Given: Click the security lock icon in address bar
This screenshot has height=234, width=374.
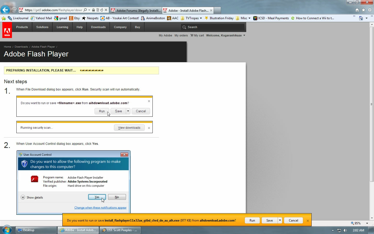Looking at the screenshot, I should (94, 10).
